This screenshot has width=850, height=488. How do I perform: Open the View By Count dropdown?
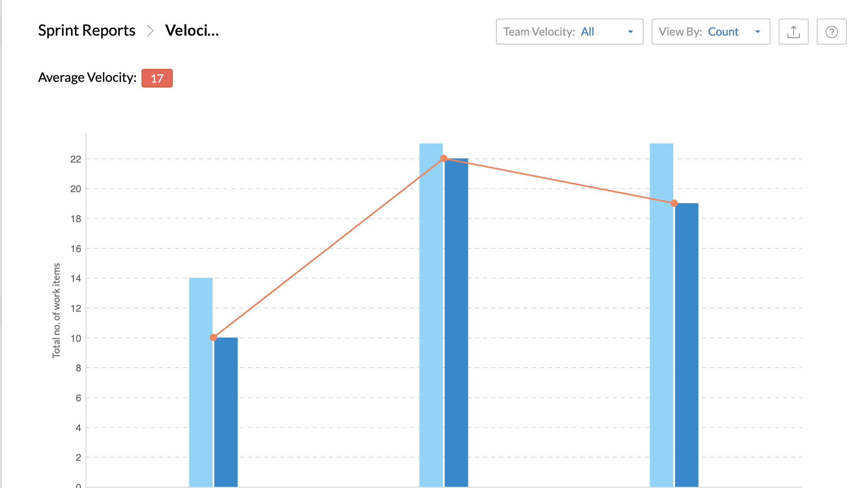click(710, 32)
